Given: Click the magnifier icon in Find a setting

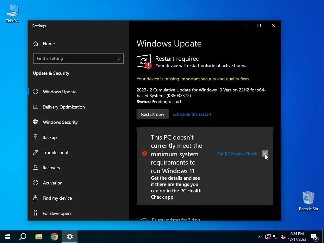Looking at the screenshot, I should tap(119, 59).
